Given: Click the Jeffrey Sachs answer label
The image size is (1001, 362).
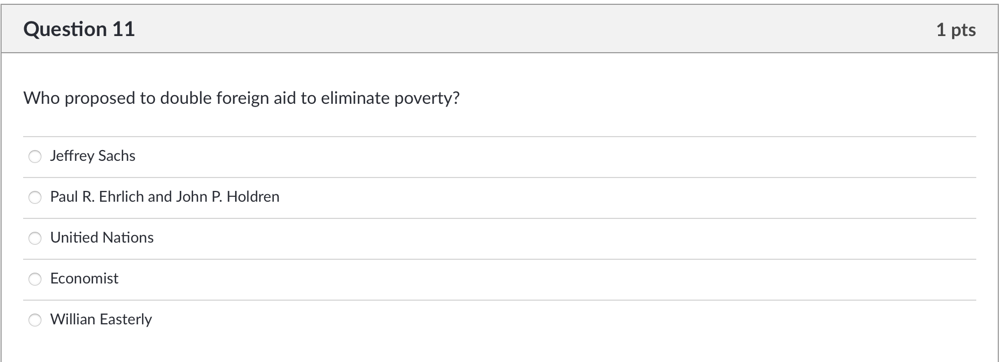Looking at the screenshot, I should pyautogui.click(x=93, y=156).
